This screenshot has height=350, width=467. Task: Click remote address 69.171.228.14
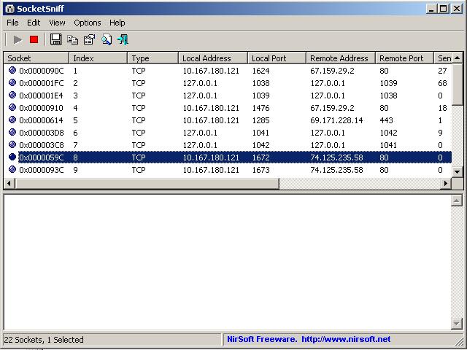336,120
